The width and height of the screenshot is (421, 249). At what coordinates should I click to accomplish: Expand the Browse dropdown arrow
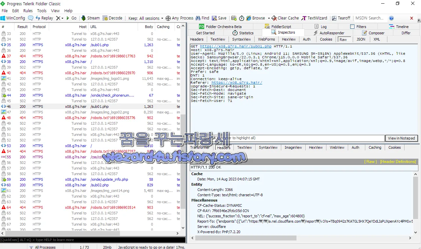click(268, 18)
